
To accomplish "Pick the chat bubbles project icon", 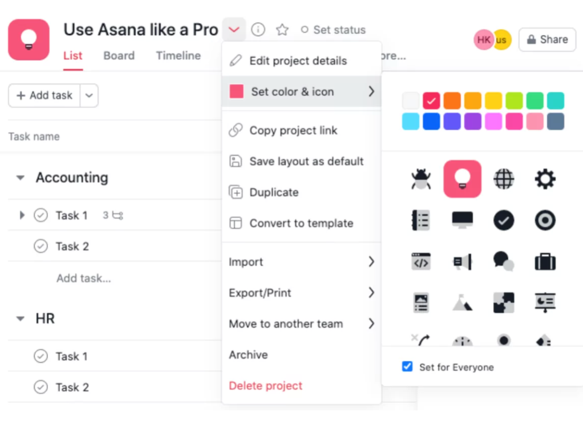I will [x=504, y=261].
